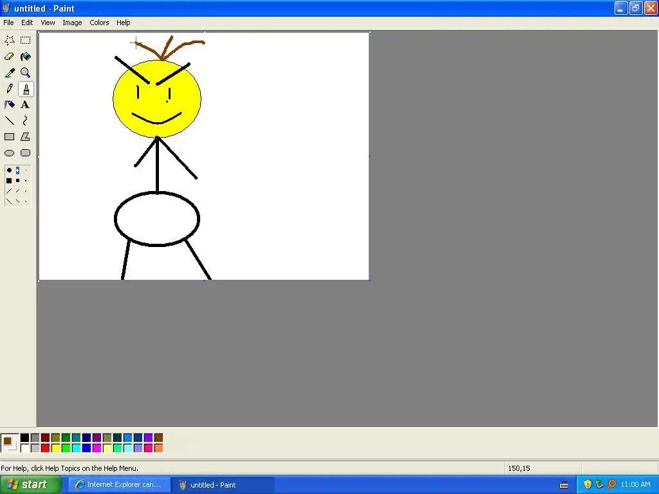Pick the white color swatch
659x494 pixels.
click(25, 448)
